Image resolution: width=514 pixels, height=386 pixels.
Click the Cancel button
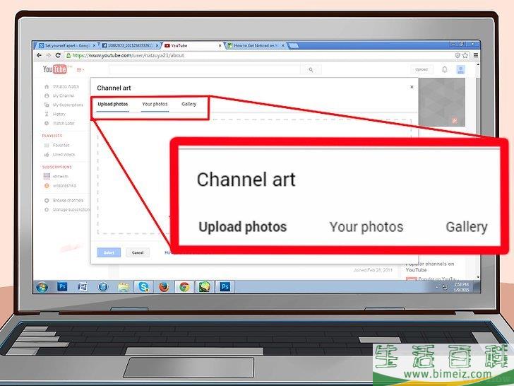point(138,252)
